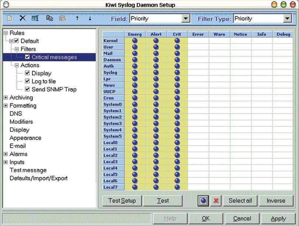The width and height of the screenshot is (299, 226).
Task: Expand the Formatting node
Action: 6,106
